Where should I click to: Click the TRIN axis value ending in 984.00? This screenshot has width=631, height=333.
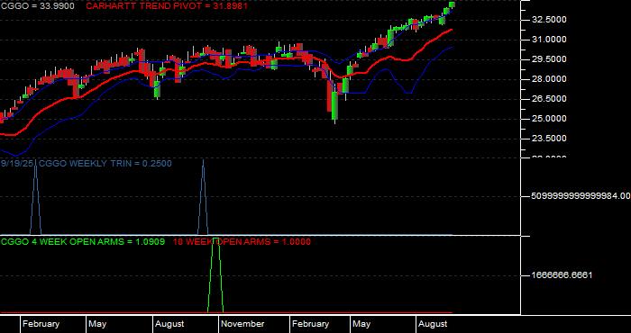coord(581,196)
